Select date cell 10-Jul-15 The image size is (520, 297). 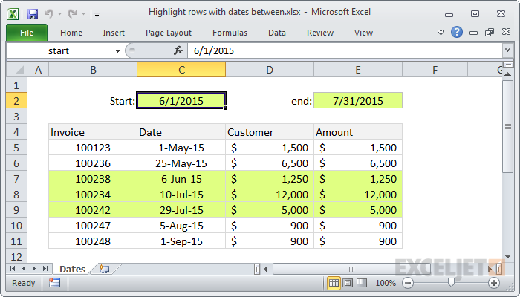pyautogui.click(x=181, y=195)
